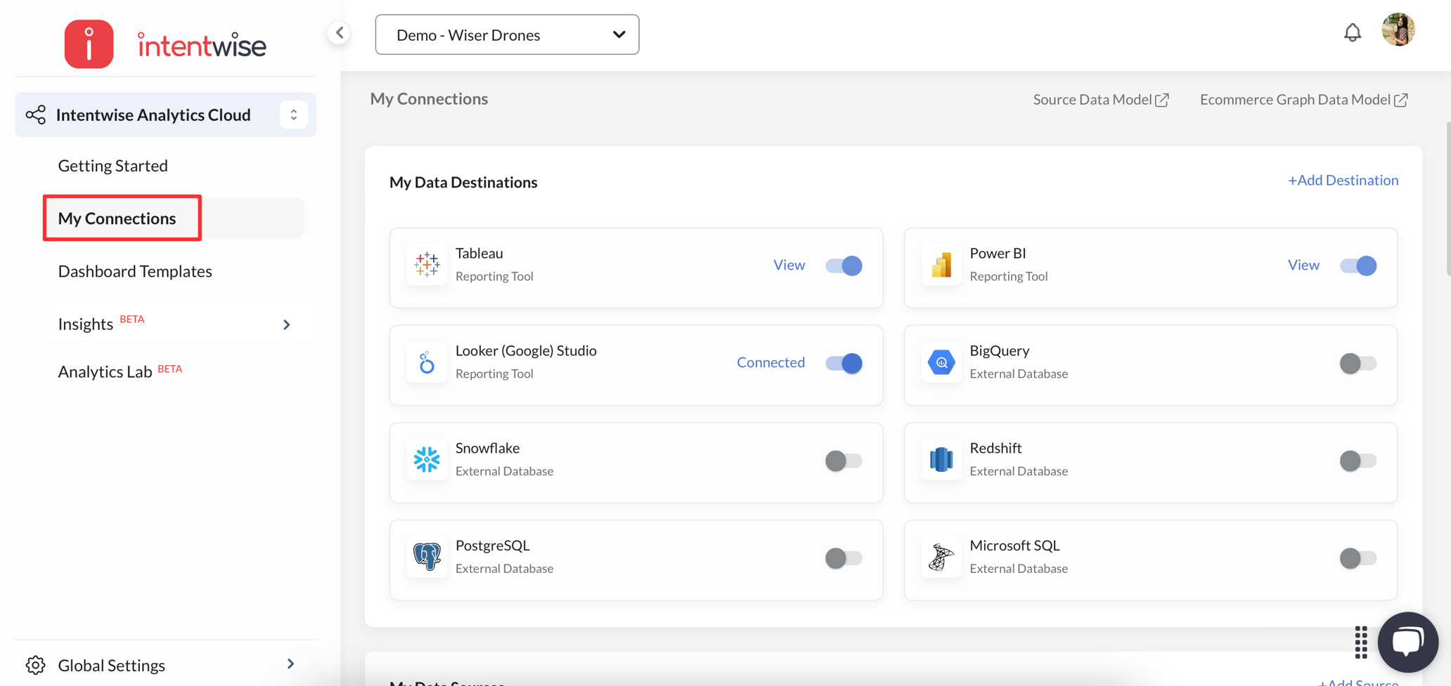Open notifications via the bell icon
This screenshot has height=686, width=1451.
(1352, 32)
